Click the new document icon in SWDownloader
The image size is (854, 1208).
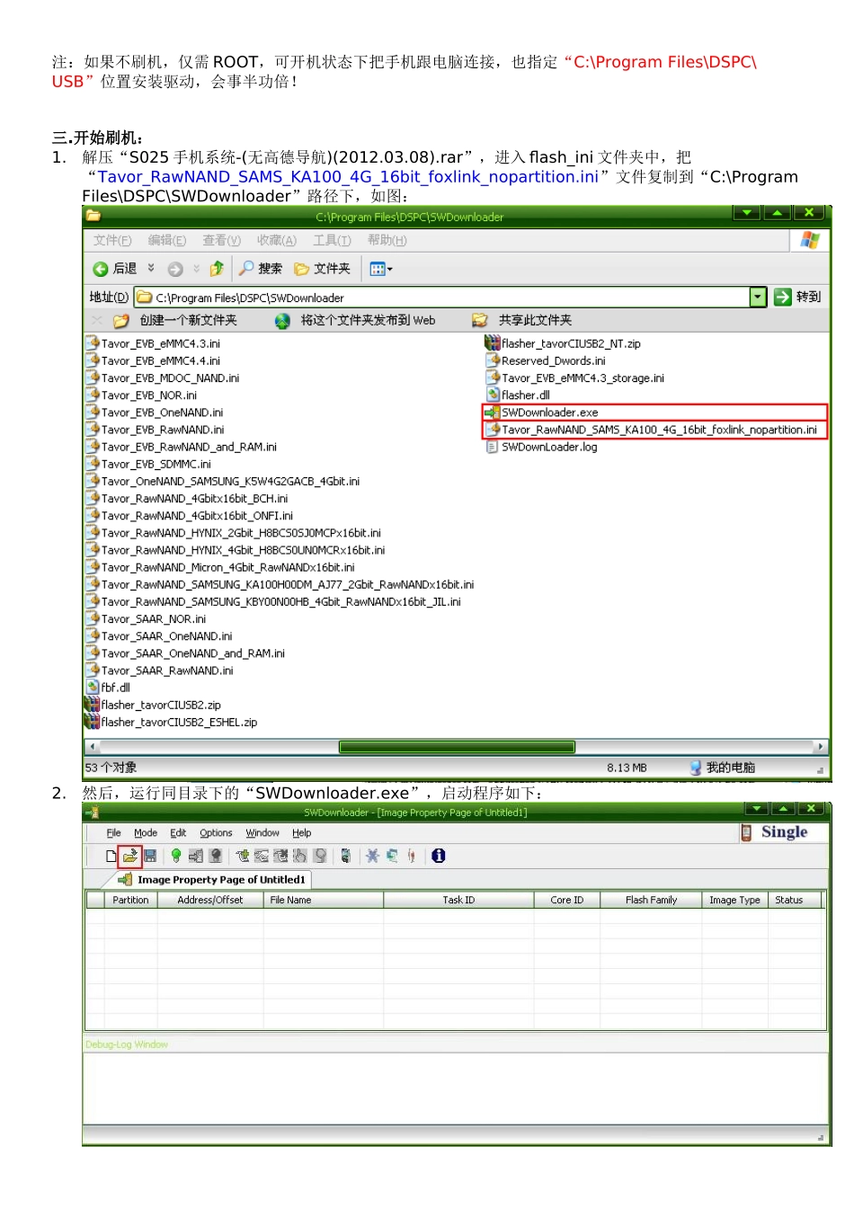(111, 856)
